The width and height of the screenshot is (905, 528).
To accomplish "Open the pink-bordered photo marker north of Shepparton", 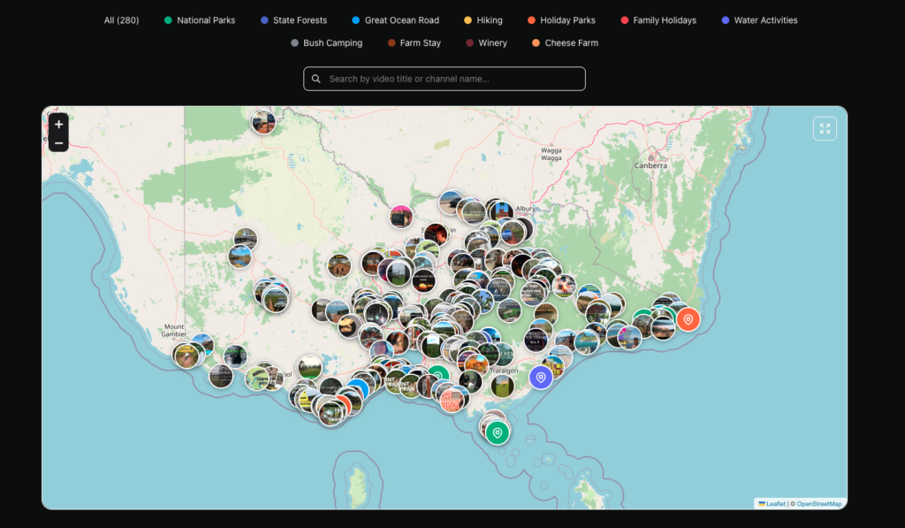I will pos(401,217).
